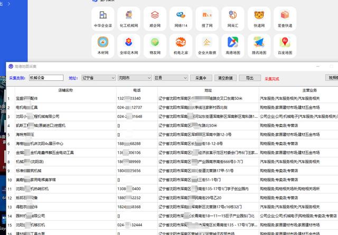Click the blue 采集类别 label
The width and height of the screenshot is (338, 235).
point(17,78)
